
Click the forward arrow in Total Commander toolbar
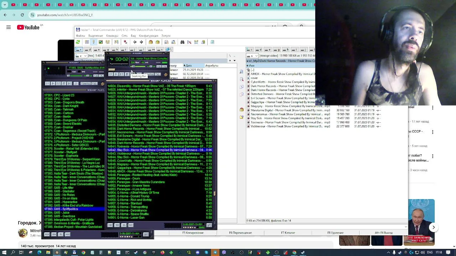pyautogui.click(x=141, y=42)
